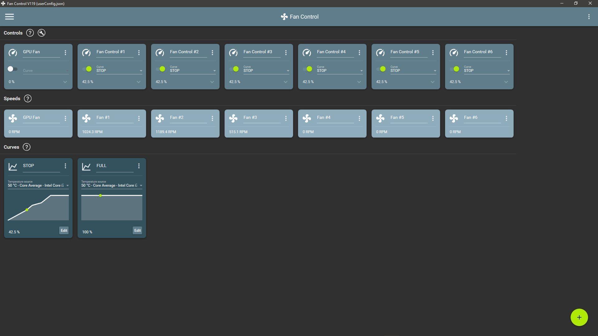Click the STOP curve graph icon
This screenshot has width=598, height=336.
tap(13, 166)
